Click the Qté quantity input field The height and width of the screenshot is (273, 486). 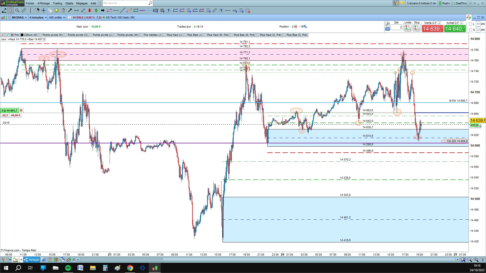(x=396, y=27)
